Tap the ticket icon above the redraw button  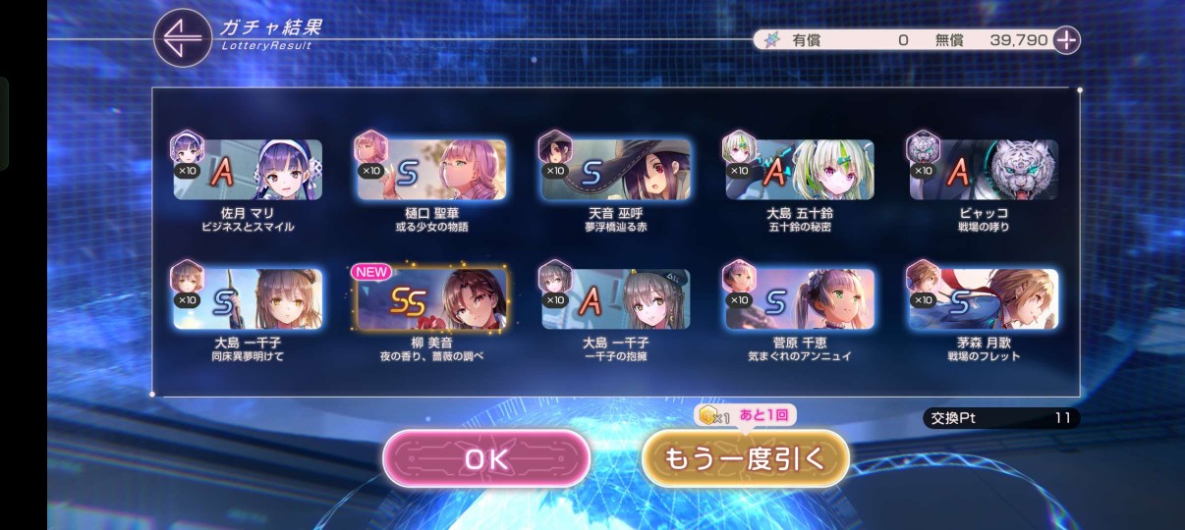point(707,415)
